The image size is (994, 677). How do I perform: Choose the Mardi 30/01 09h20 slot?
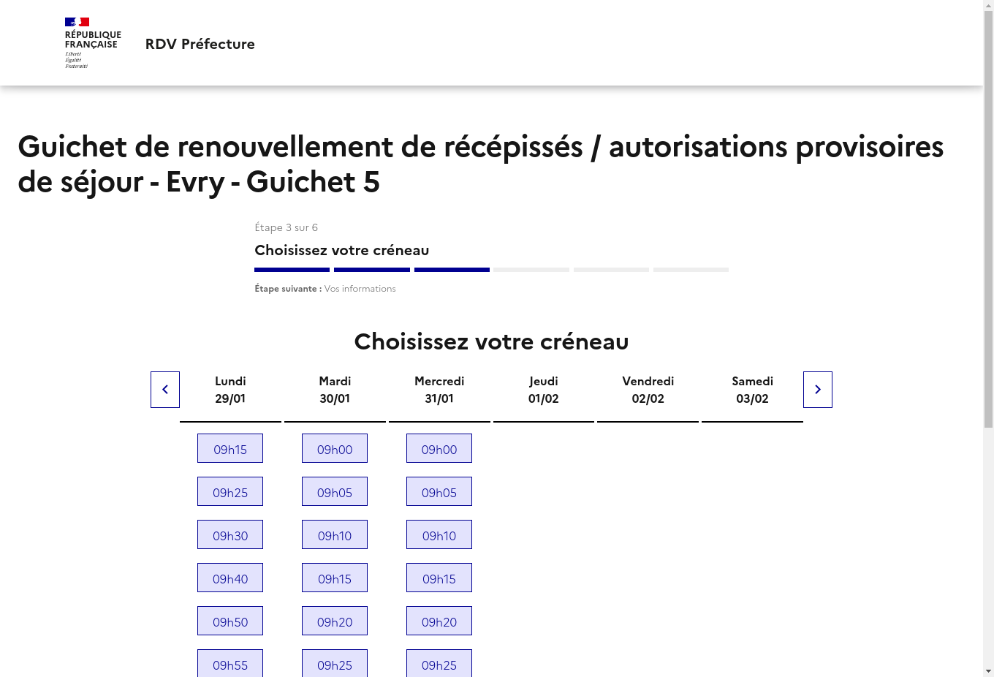[335, 621]
